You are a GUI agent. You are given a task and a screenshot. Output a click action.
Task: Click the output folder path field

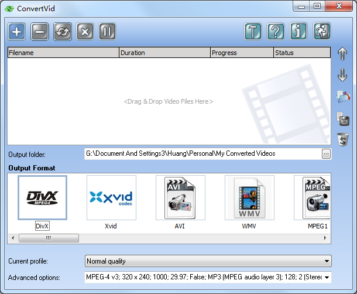coord(202,153)
